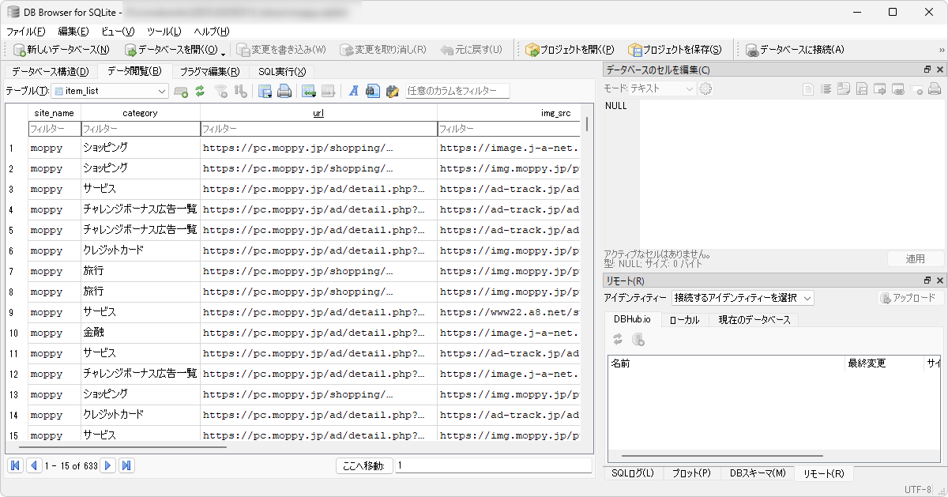Click the table horizontal scrollbar
Screen dimensions: 948x497
pos(122,448)
